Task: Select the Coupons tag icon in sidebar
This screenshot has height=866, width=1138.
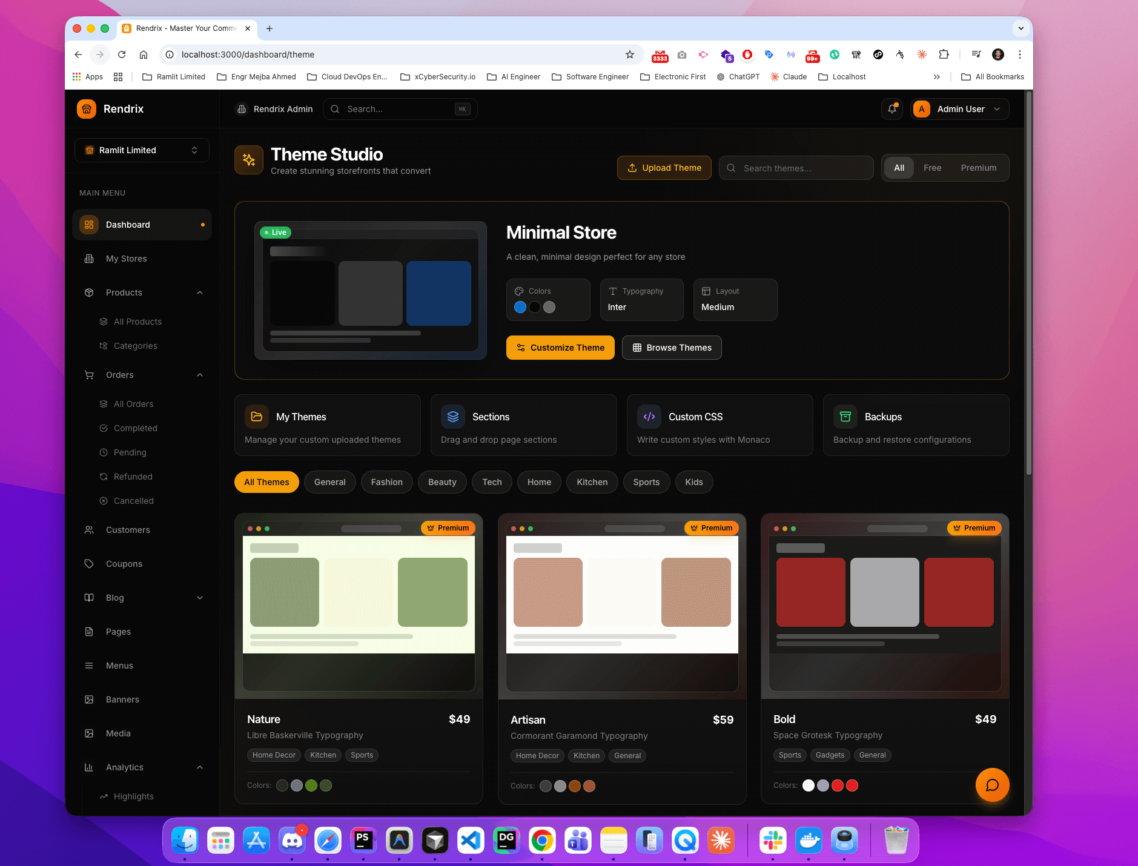Action: tap(89, 563)
